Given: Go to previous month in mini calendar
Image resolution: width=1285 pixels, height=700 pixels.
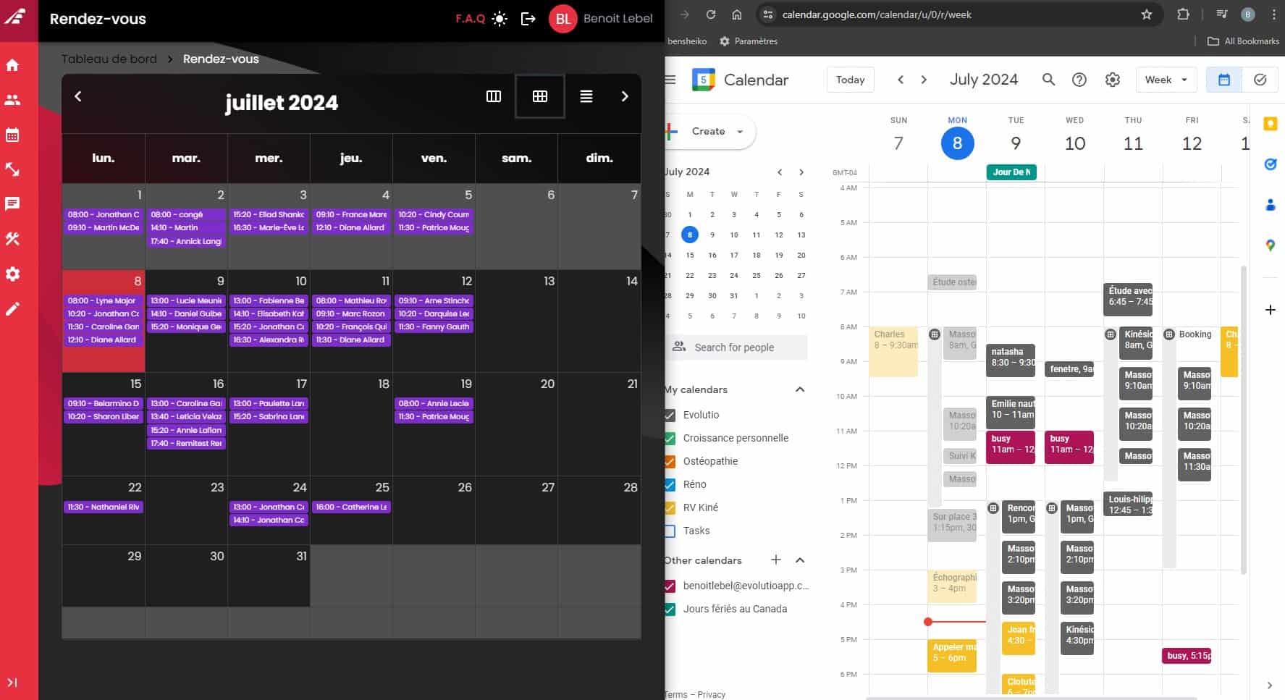Looking at the screenshot, I should click(780, 172).
